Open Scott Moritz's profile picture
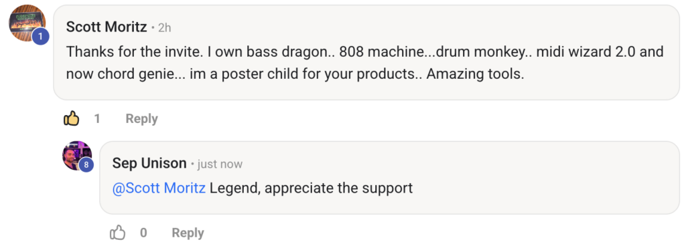 coord(27,23)
